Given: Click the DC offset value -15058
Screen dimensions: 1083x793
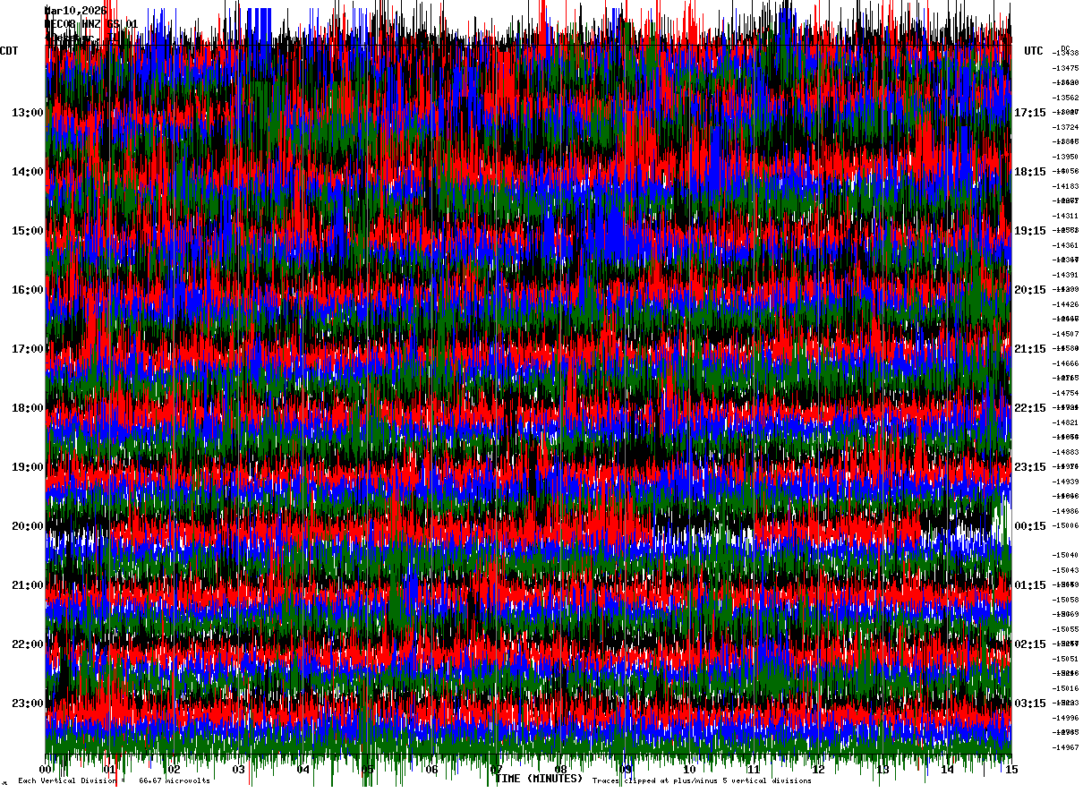Looking at the screenshot, I should point(1065,600).
